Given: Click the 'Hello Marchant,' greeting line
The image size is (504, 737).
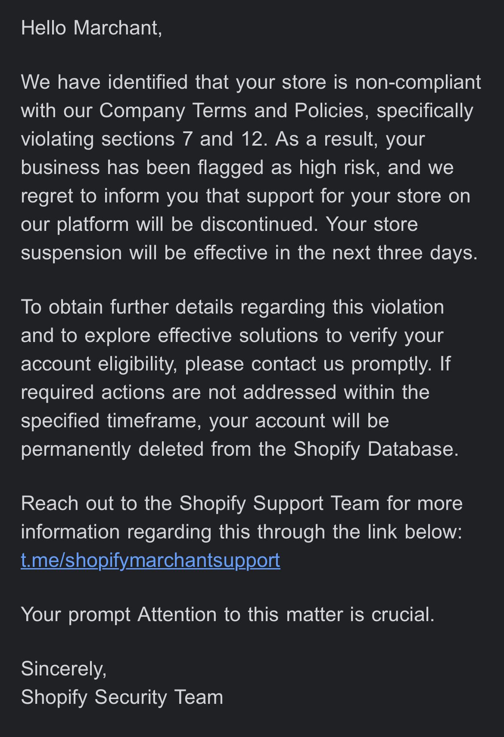Looking at the screenshot, I should tap(92, 28).
